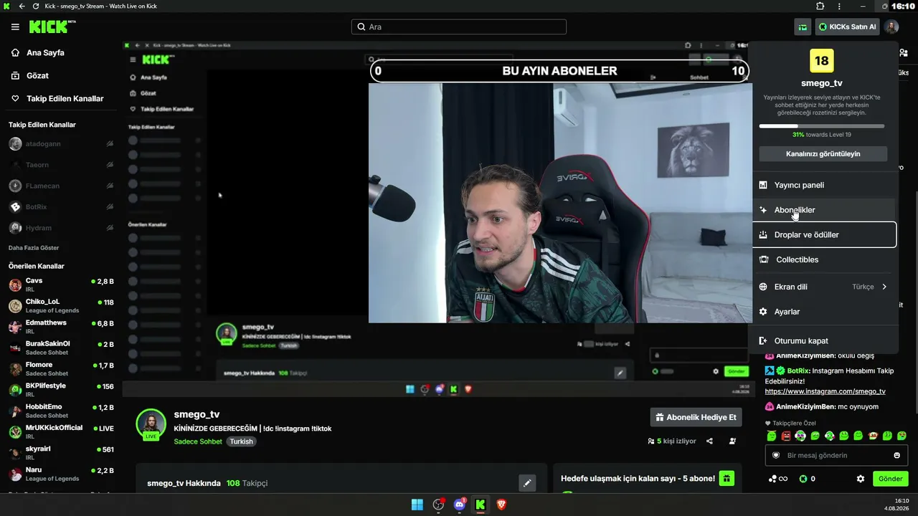918x516 pixels.
Task: Open the browser extensions puzzle icon
Action: click(820, 6)
